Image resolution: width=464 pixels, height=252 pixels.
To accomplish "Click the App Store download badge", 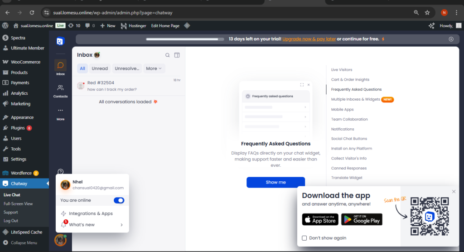I will (319, 219).
